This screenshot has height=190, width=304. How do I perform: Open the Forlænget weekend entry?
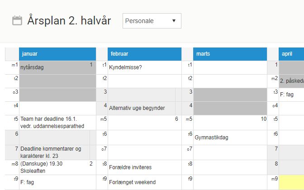132,182
